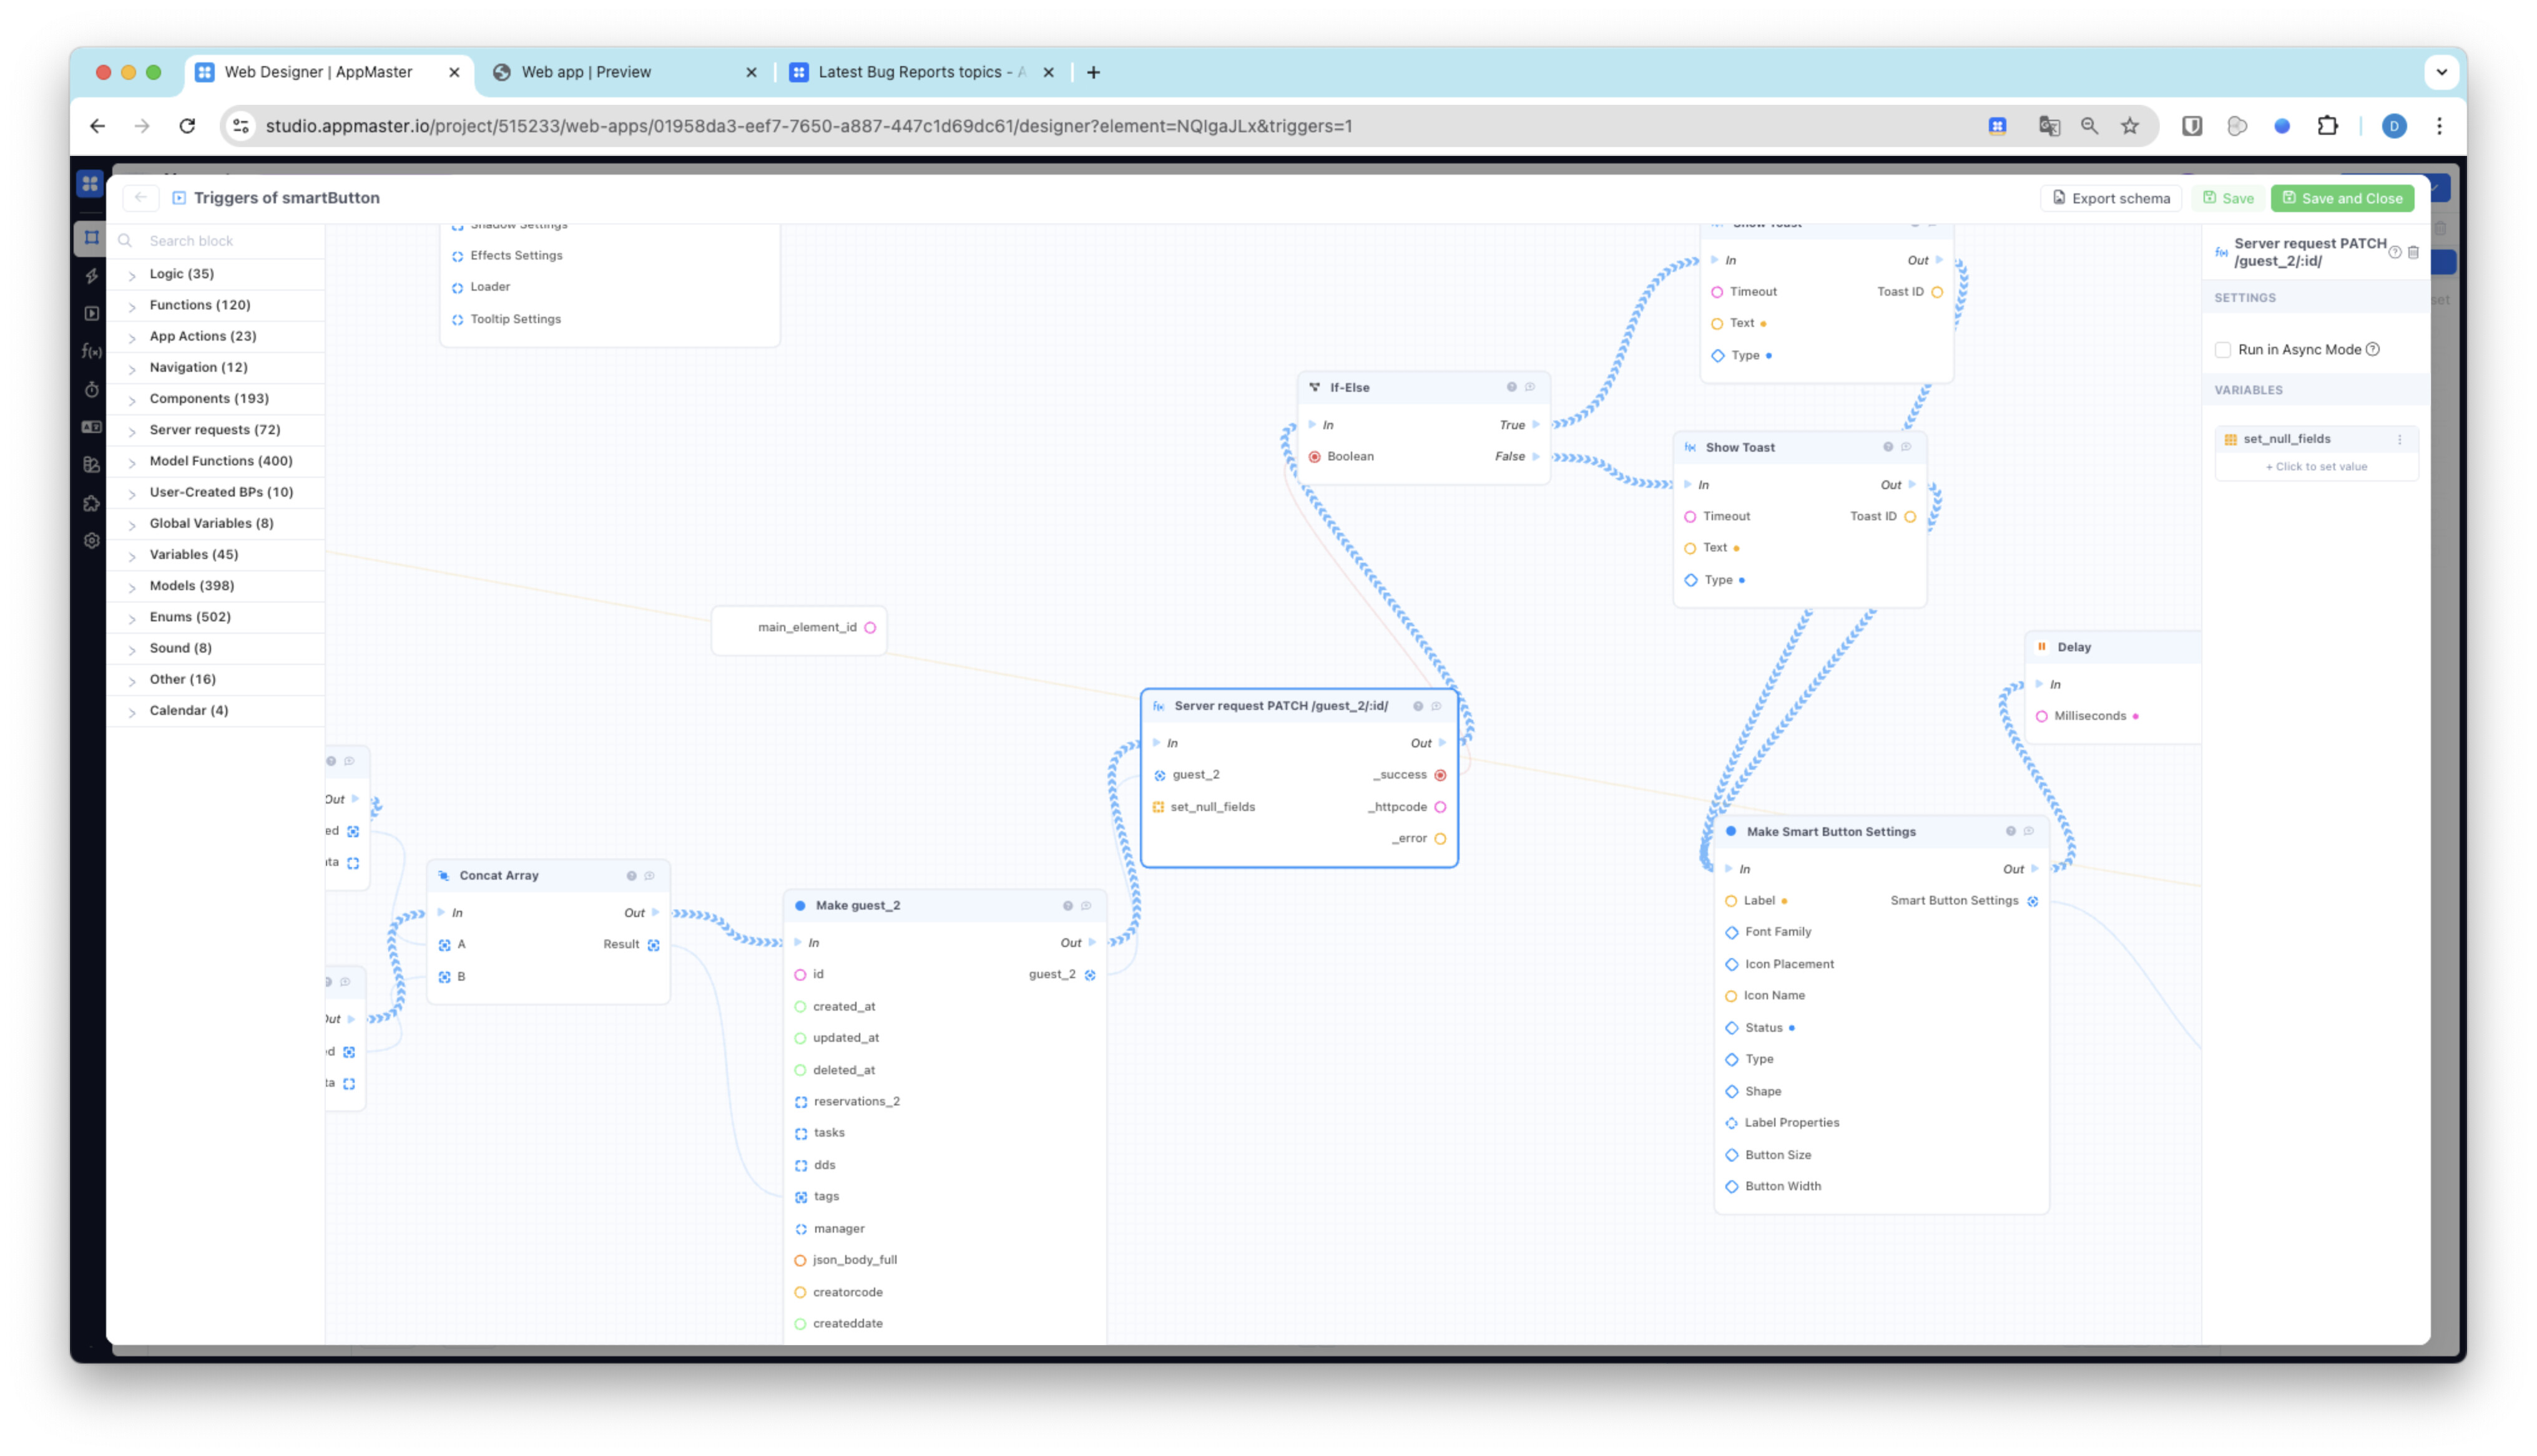Open the play-box sidebar icon
2537x1456 pixels.
point(91,313)
